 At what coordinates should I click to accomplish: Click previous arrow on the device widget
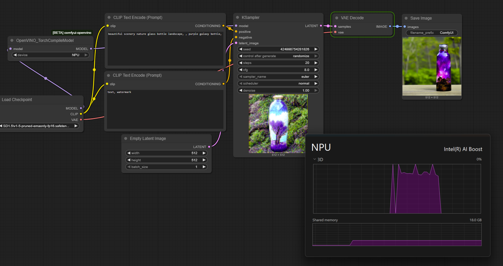15,55
